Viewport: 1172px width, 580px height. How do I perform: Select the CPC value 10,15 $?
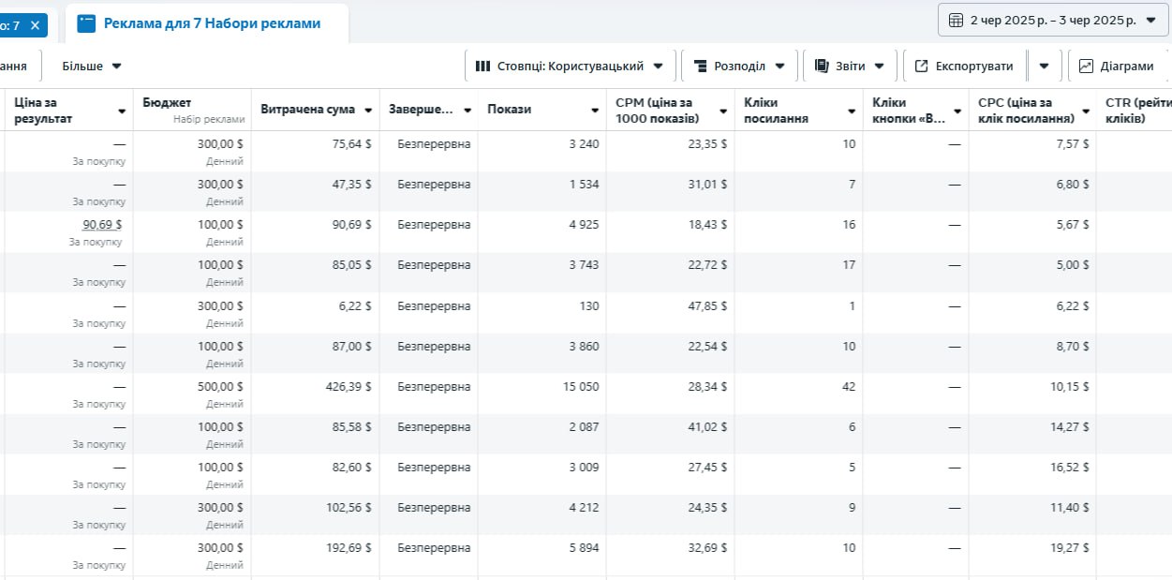tap(1069, 386)
